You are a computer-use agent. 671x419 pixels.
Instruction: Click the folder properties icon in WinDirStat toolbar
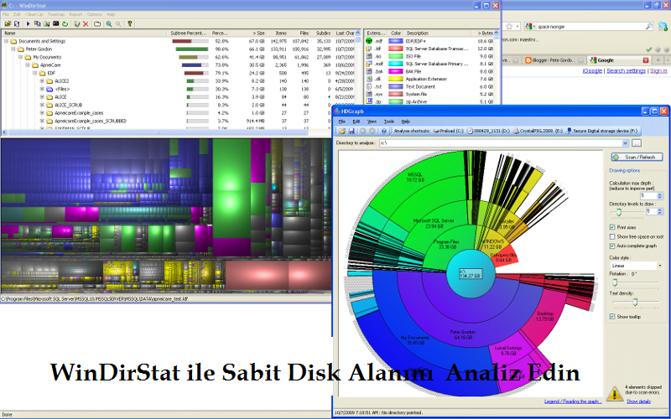tap(97, 24)
